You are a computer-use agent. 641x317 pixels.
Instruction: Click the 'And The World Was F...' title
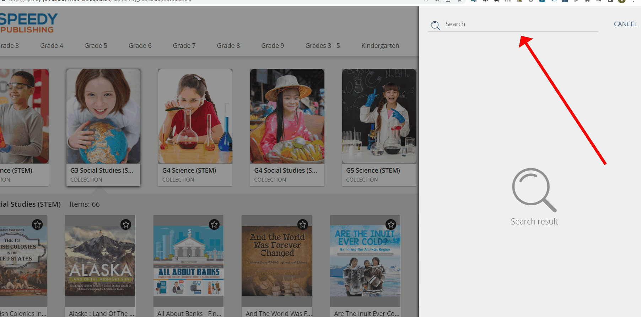[x=279, y=313]
